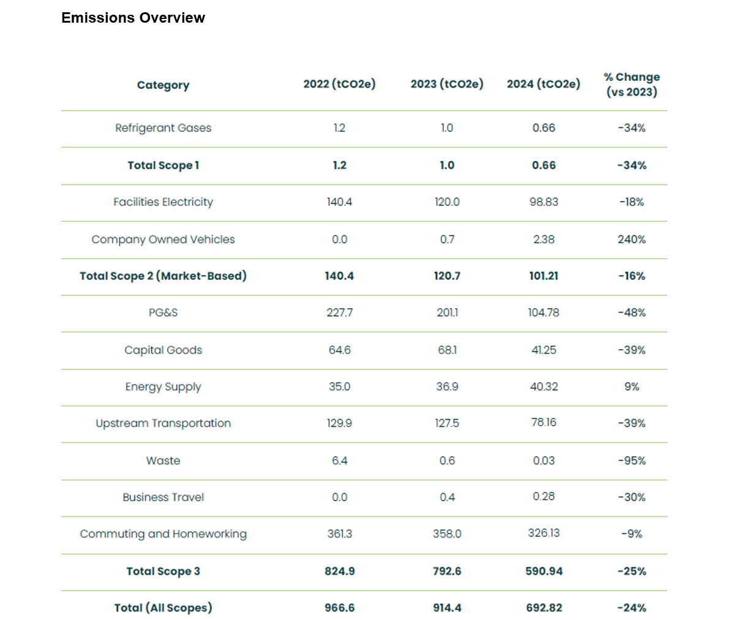Click the Total (All Scopes) 692.82 value
This screenshot has height=620, width=739.
[x=544, y=608]
